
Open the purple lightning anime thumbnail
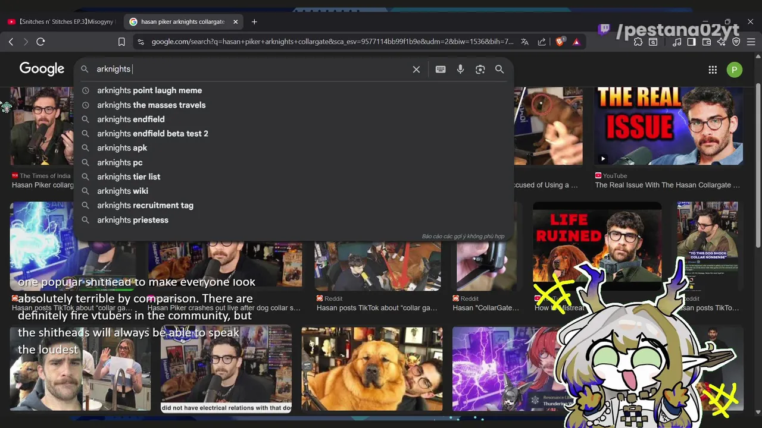tap(506, 369)
